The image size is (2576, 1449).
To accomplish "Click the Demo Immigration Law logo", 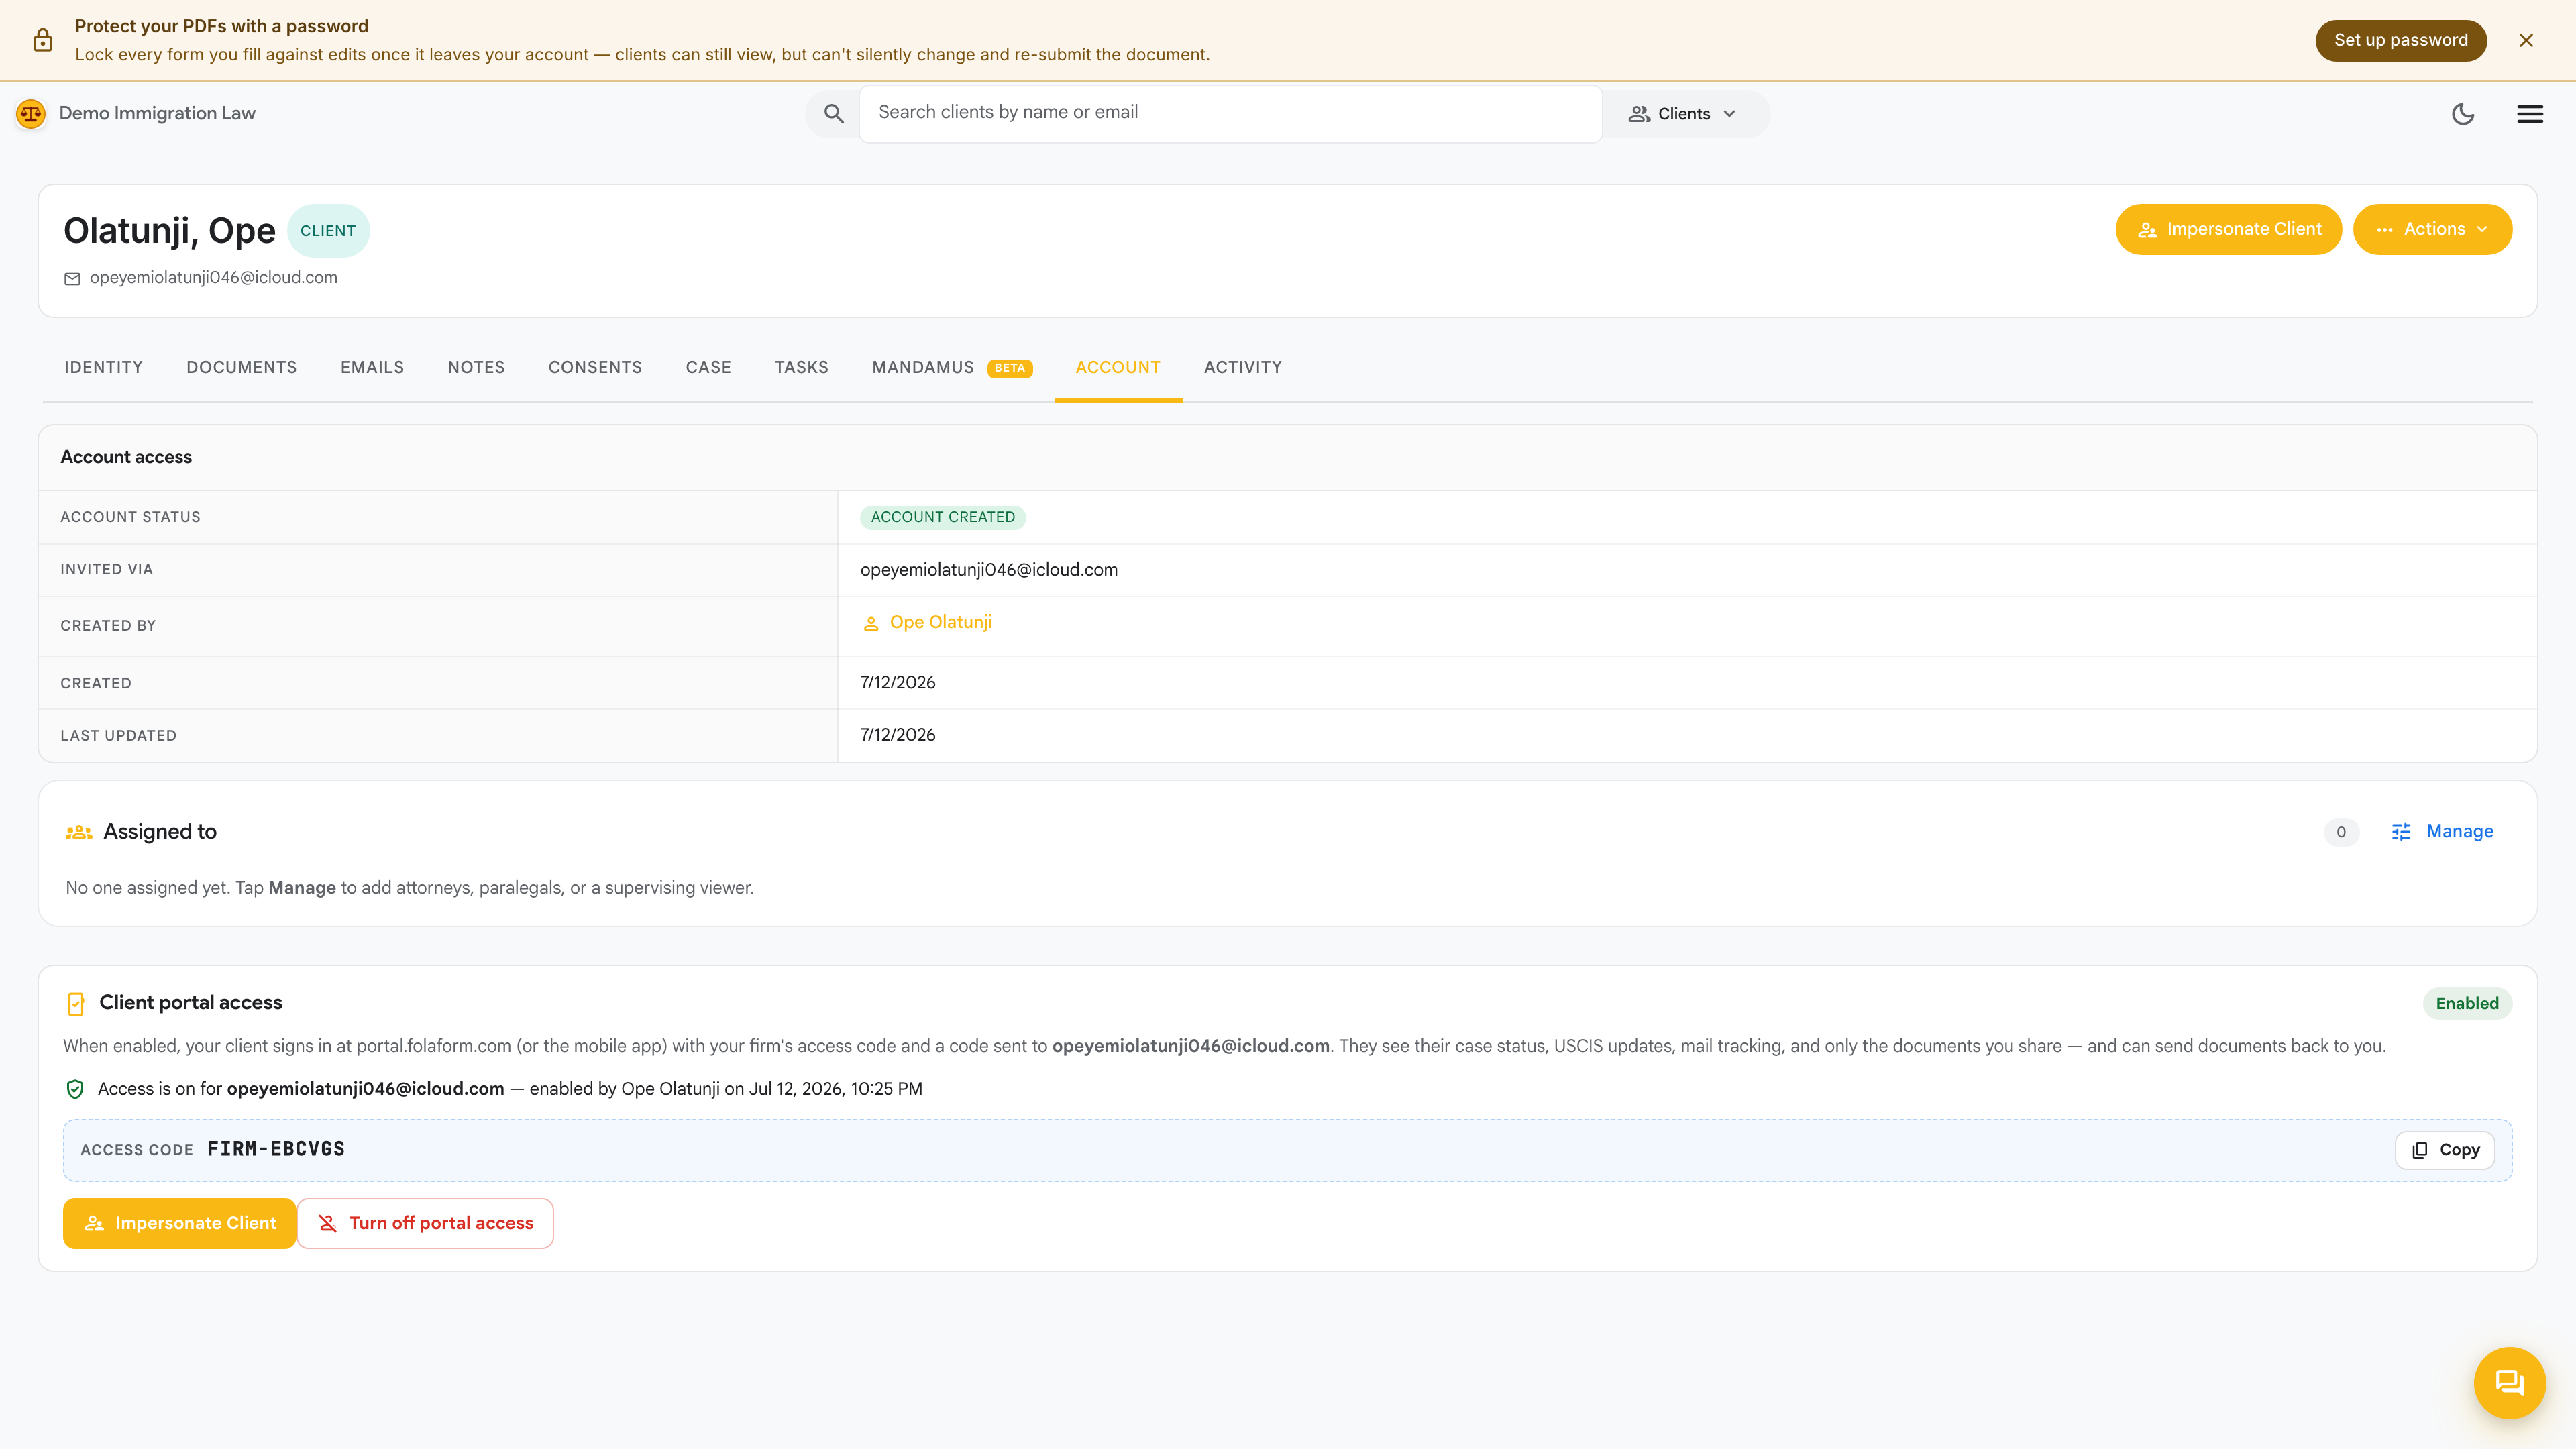I will (31, 114).
